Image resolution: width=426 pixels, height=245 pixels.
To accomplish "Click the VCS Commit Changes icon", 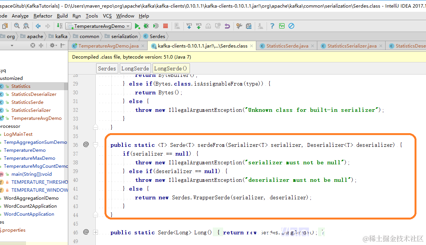I will tap(199, 26).
